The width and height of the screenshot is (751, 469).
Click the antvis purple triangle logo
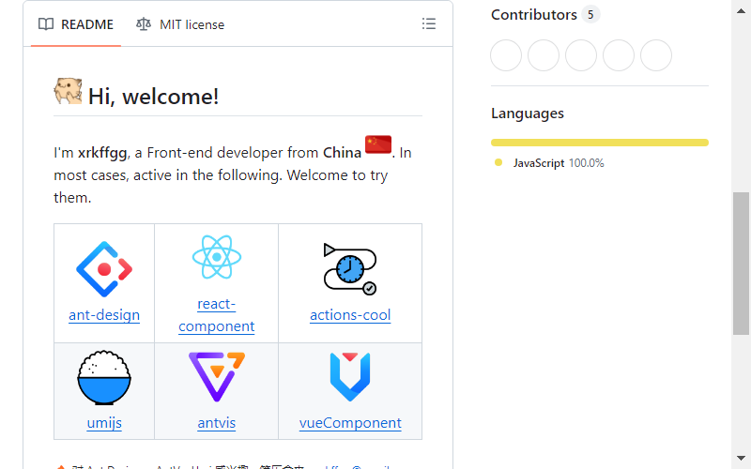(x=217, y=377)
